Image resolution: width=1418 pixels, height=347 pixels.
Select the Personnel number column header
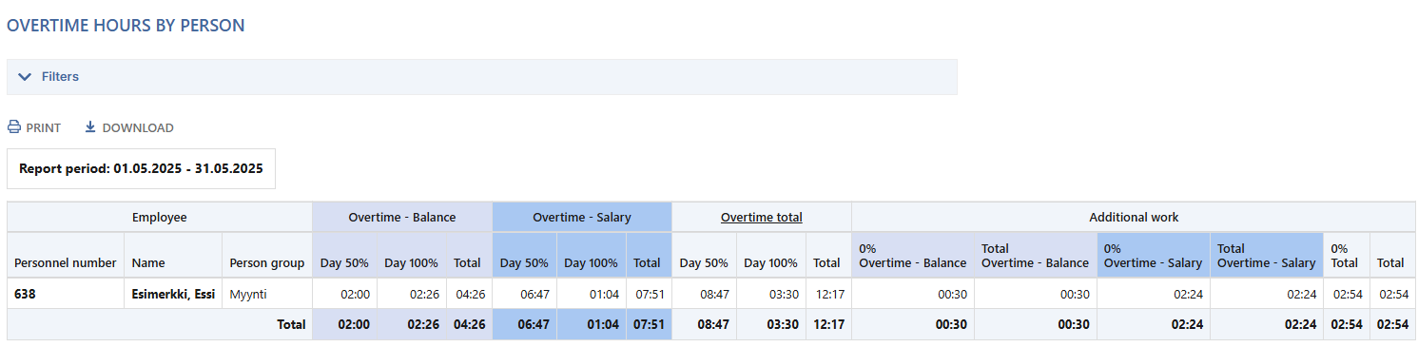[x=66, y=262]
